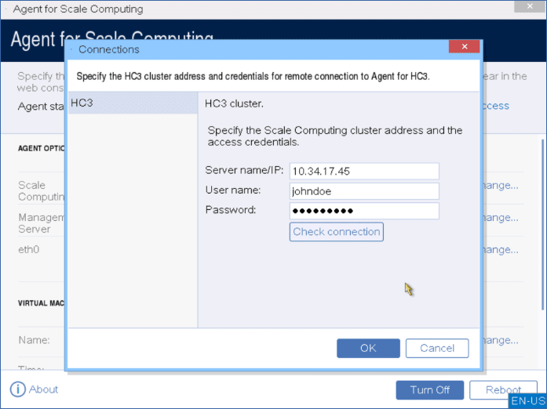The image size is (547, 409).
Task: Click the eth0 label in main window
Action: pyautogui.click(x=28, y=249)
